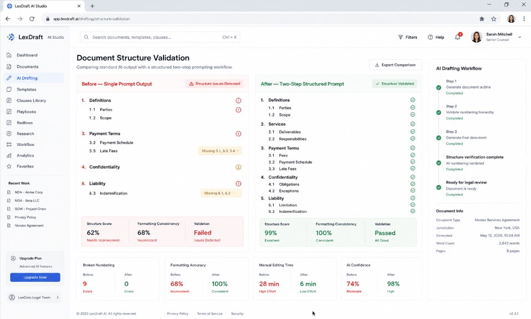Click green check beside Ready for legal review
This screenshot has height=319, width=531.
click(x=438, y=187)
